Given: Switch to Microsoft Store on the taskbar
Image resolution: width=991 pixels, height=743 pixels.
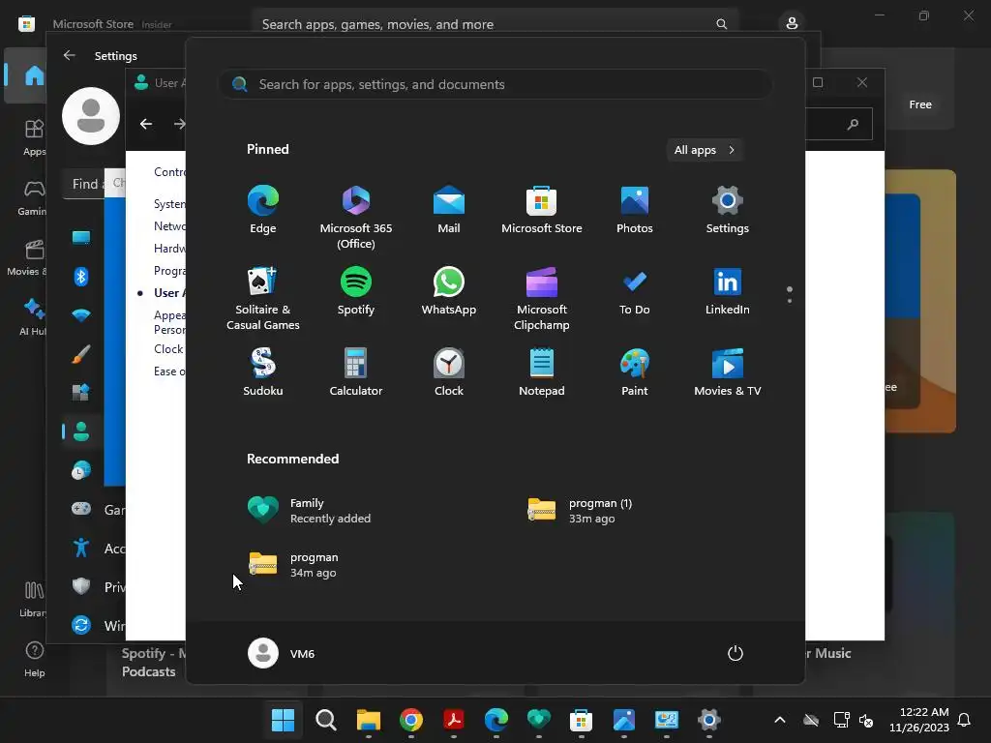Looking at the screenshot, I should [581, 720].
